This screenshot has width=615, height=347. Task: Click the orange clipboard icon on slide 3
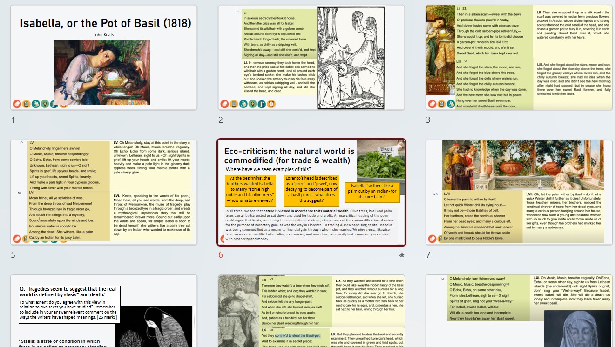tap(441, 104)
